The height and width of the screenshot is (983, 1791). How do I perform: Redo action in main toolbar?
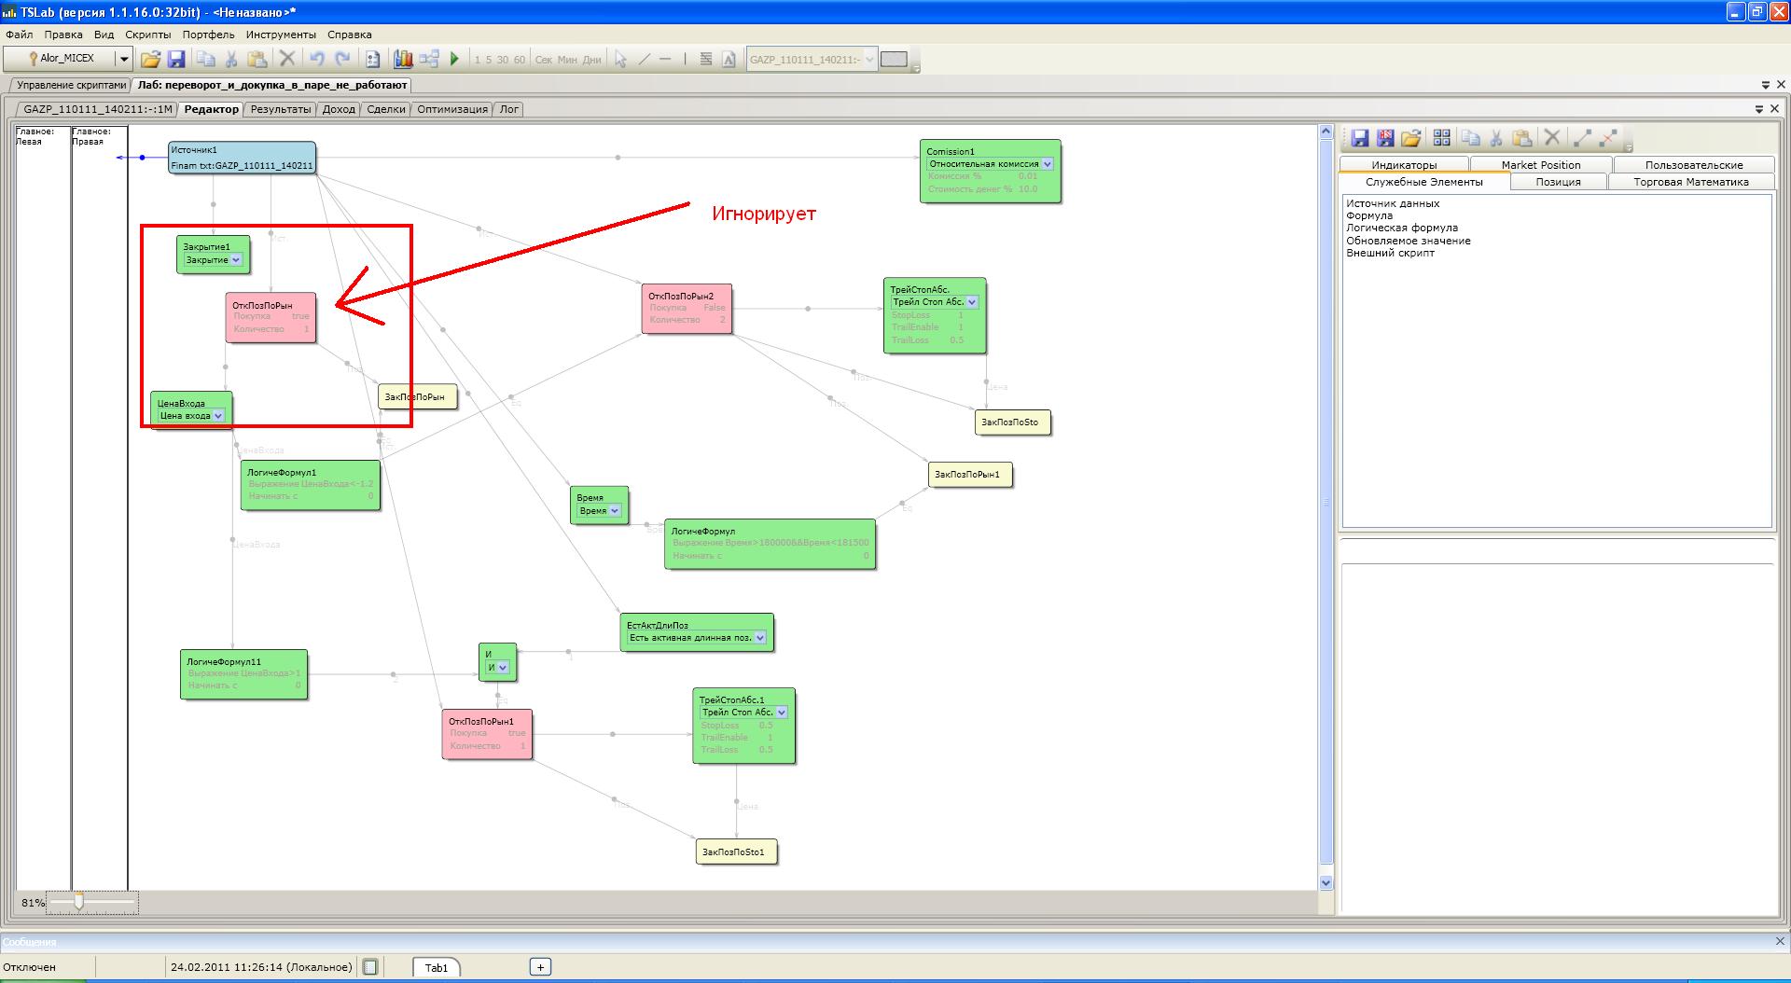click(342, 59)
